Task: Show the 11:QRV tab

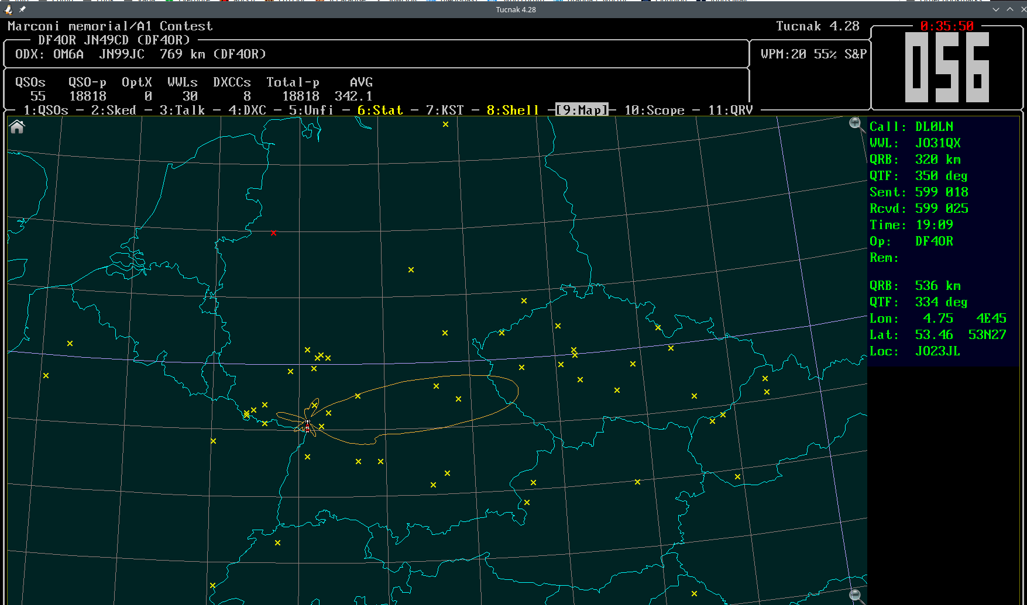Action: 730,110
